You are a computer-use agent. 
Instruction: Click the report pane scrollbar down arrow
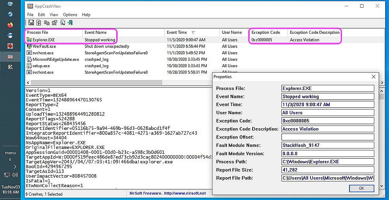pos(382,186)
